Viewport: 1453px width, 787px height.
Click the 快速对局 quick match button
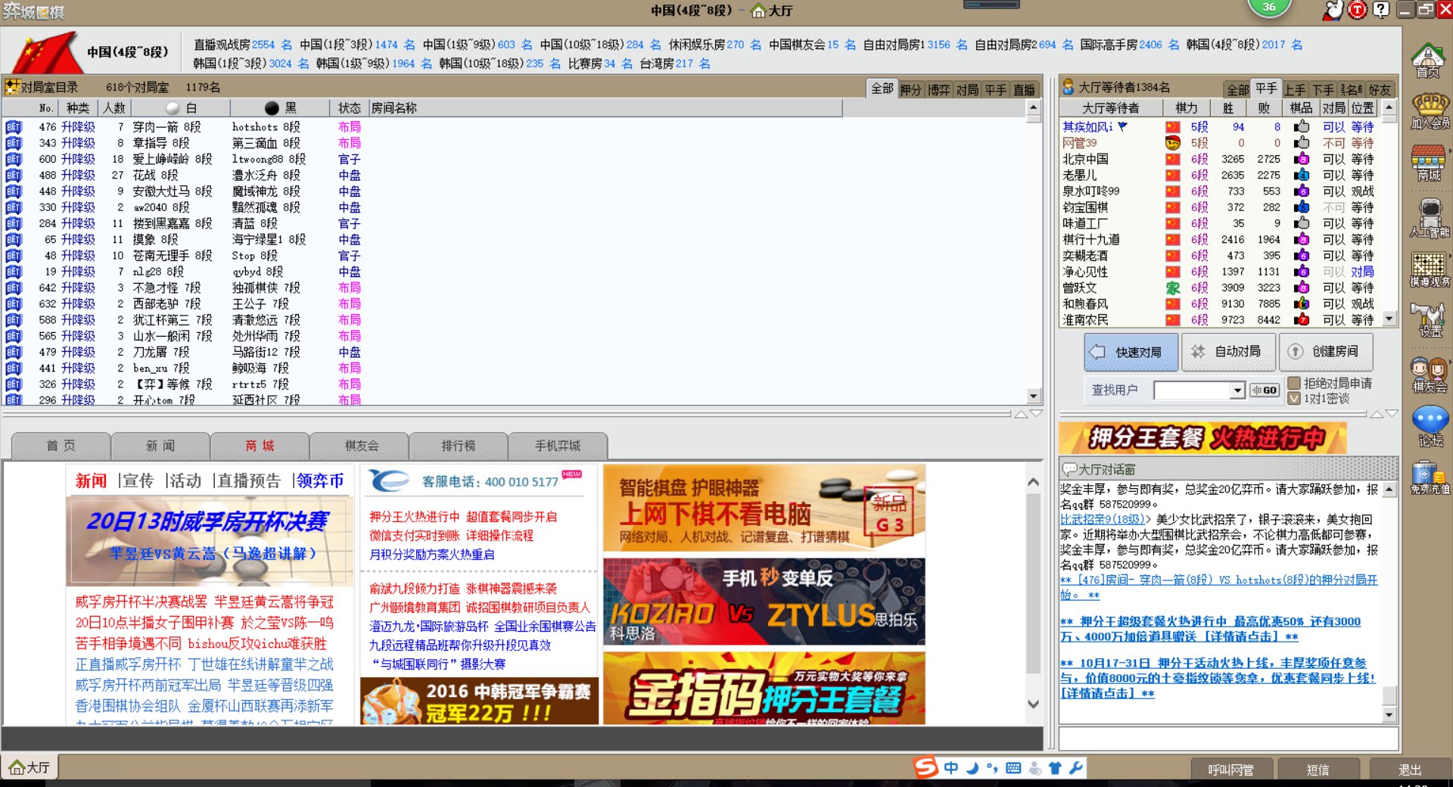coord(1130,352)
